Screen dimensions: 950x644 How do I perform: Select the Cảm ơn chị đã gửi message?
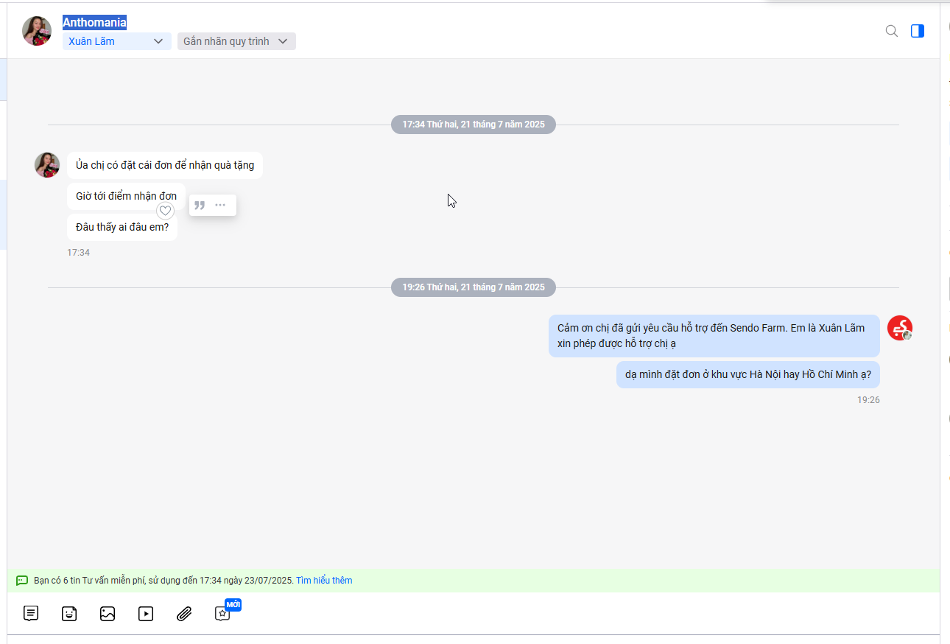tap(714, 336)
